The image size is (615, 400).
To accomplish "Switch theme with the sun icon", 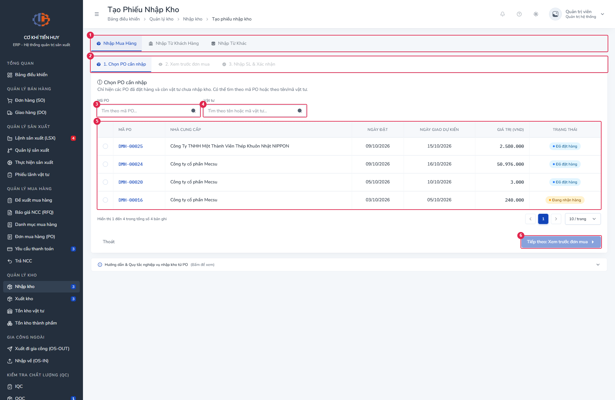I will (536, 14).
